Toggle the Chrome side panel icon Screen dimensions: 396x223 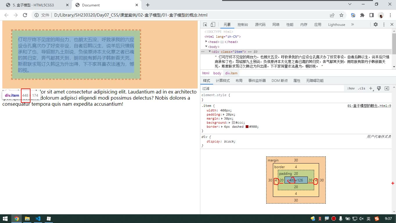(371, 15)
